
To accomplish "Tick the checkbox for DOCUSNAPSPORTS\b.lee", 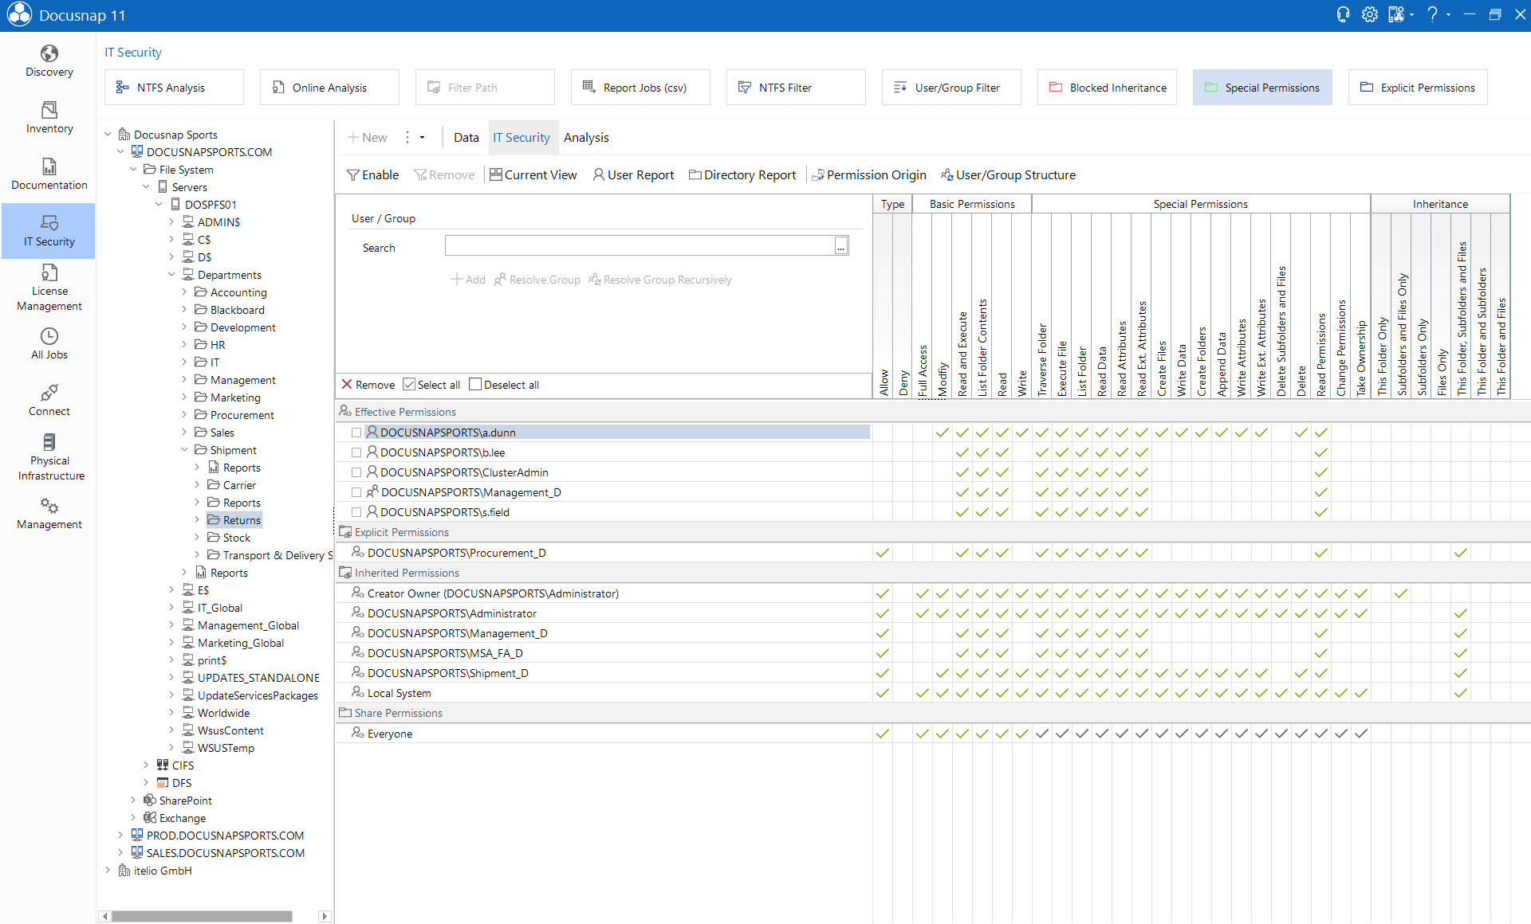I will (x=356, y=453).
